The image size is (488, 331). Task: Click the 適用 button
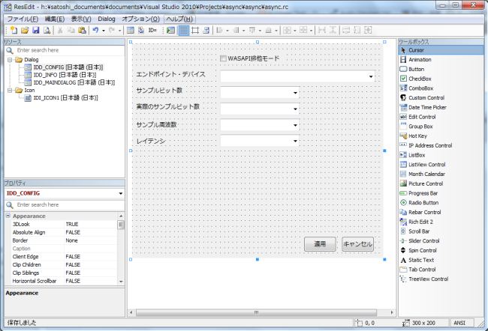320,244
